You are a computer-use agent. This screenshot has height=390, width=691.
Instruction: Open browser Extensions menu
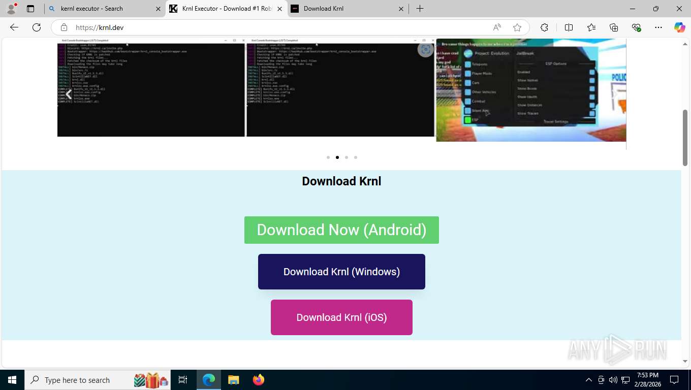[x=544, y=27]
